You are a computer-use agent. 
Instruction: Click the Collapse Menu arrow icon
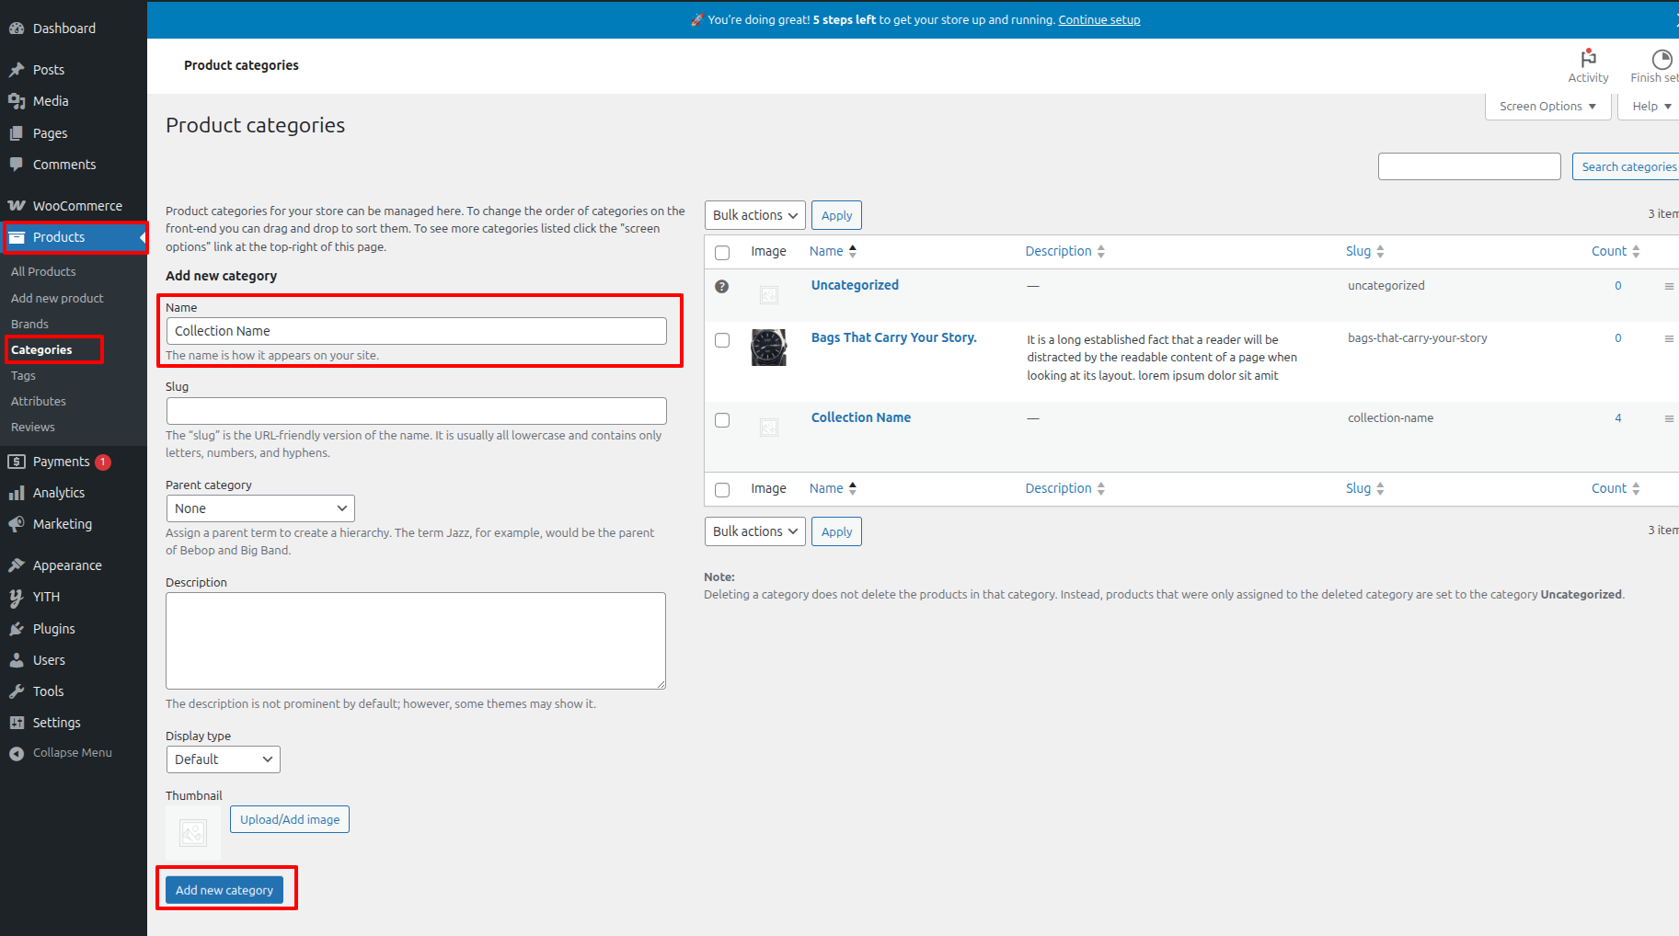17,753
